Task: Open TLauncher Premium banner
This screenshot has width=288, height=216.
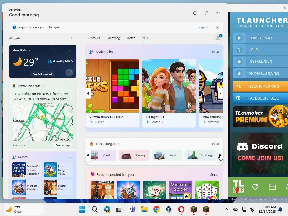Action: [260, 117]
